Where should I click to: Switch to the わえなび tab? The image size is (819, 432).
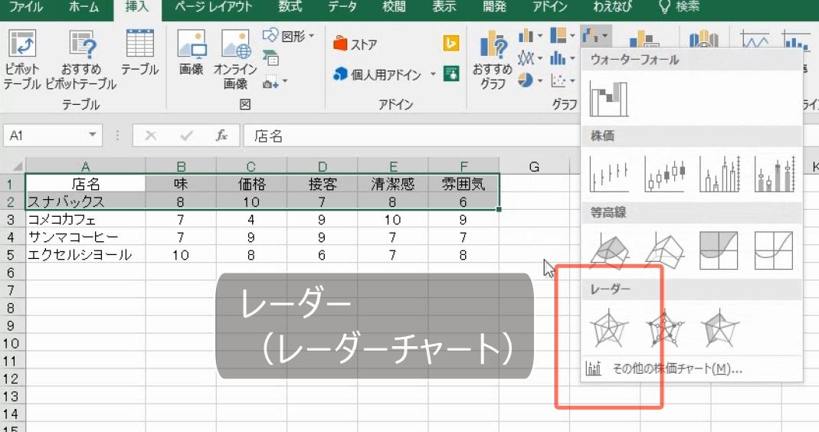click(x=613, y=7)
